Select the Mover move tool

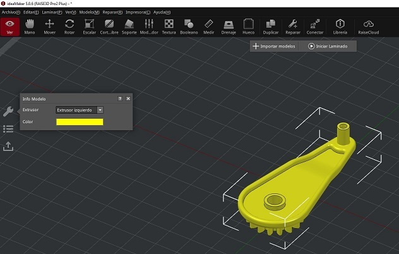pos(49,27)
